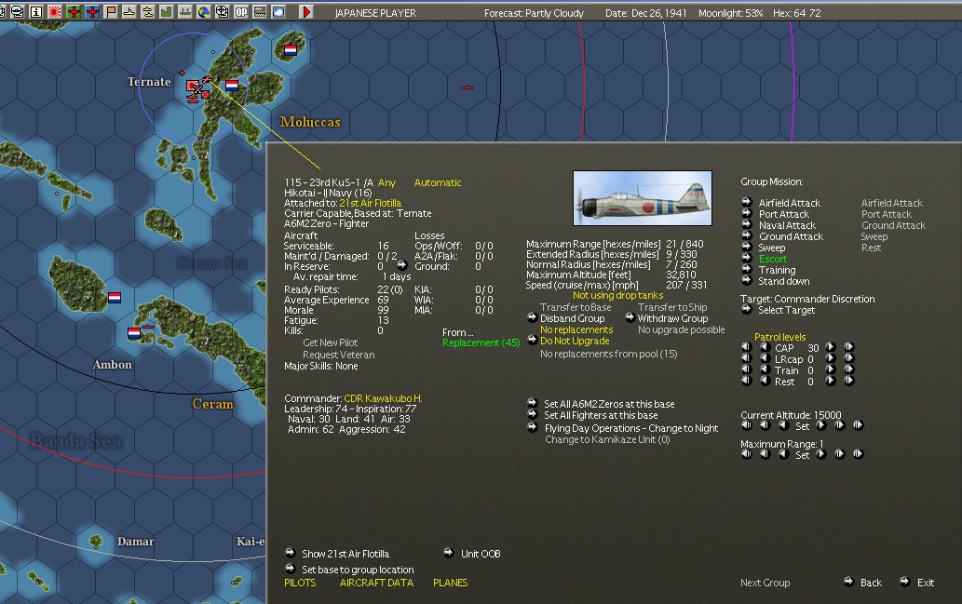
Task: Click the double yellow ships toolbar icon
Action: click(x=148, y=12)
